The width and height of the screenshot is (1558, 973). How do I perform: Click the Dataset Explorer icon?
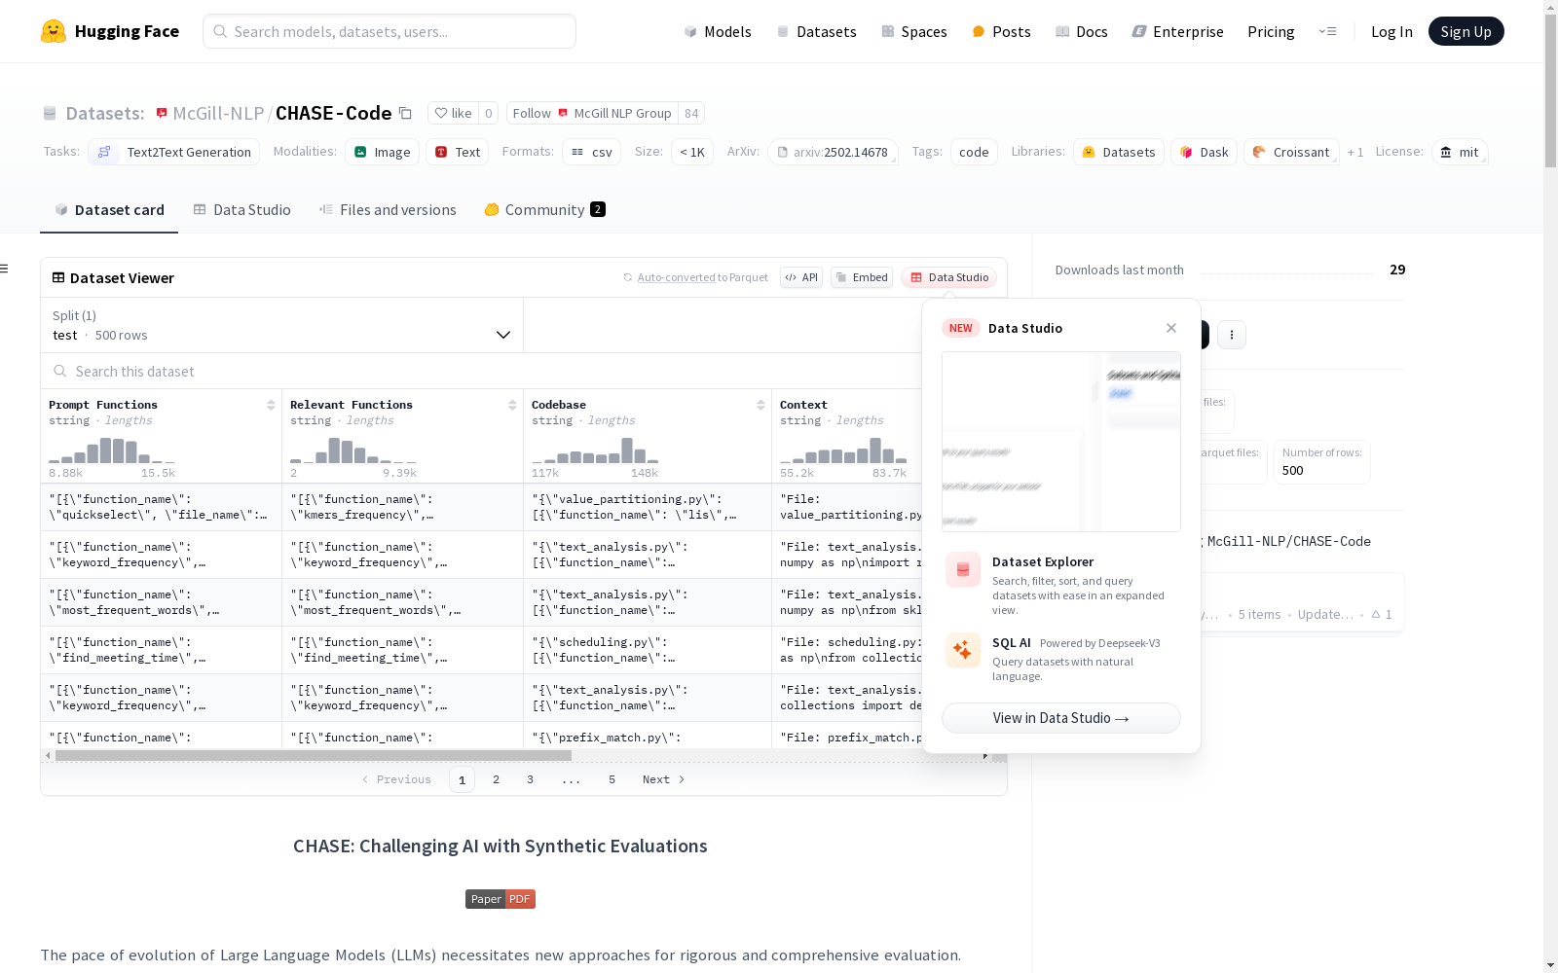(963, 570)
